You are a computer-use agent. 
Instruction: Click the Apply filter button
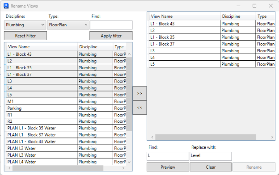pos(111,36)
